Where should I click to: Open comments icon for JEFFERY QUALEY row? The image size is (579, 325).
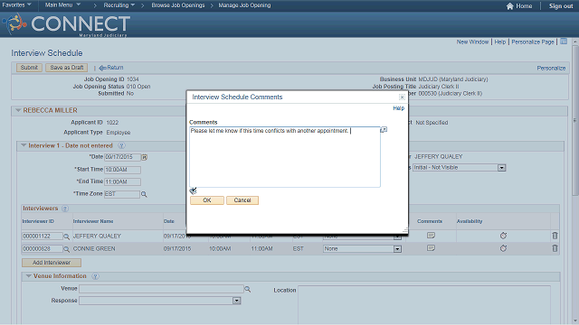[x=431, y=236]
